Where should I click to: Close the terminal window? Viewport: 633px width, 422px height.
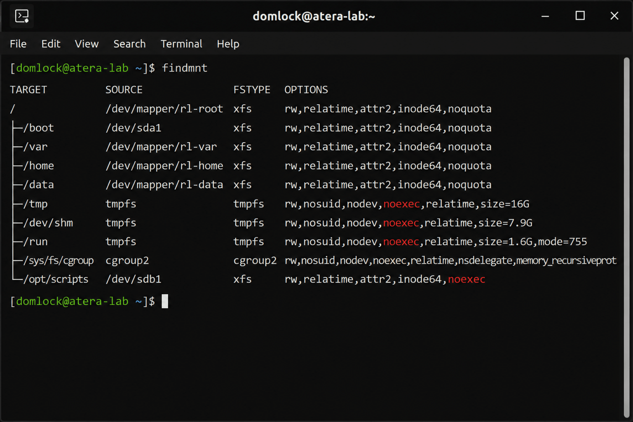pos(614,16)
